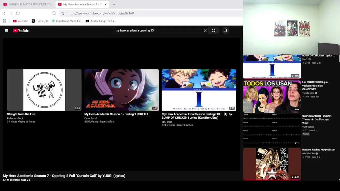Viewport: 340px width, 191px height.
Task: Click the Curtain Call video title text
Action: [64, 176]
